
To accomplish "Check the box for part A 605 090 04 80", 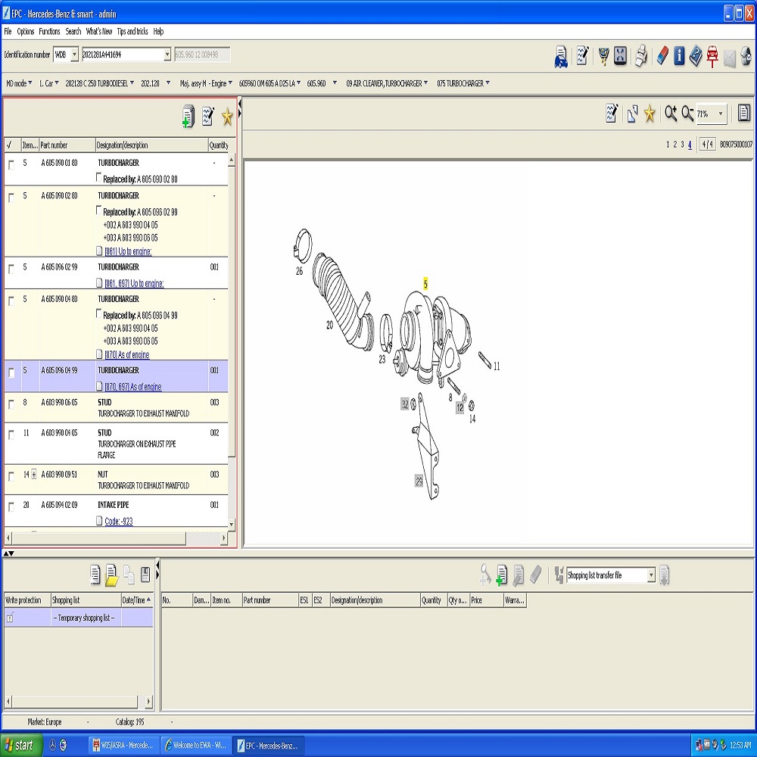I will click(11, 301).
